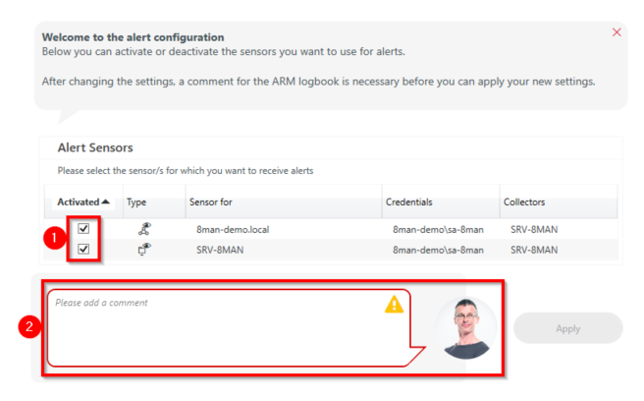Screen dimensions: 644x401
Task: Sort by the Type column header
Action: tap(136, 201)
